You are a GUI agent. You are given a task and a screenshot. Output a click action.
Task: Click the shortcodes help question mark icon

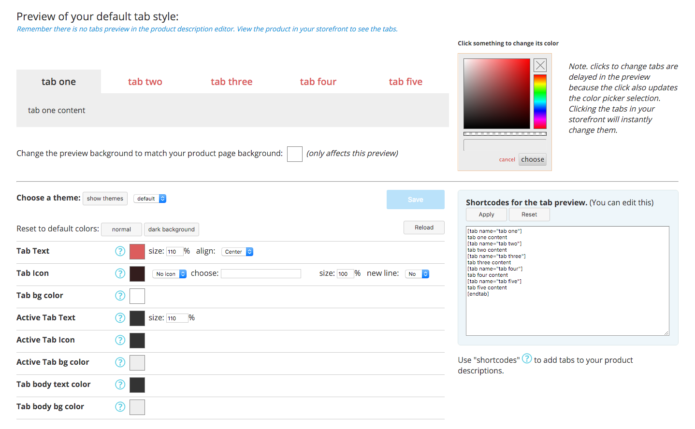tap(527, 358)
